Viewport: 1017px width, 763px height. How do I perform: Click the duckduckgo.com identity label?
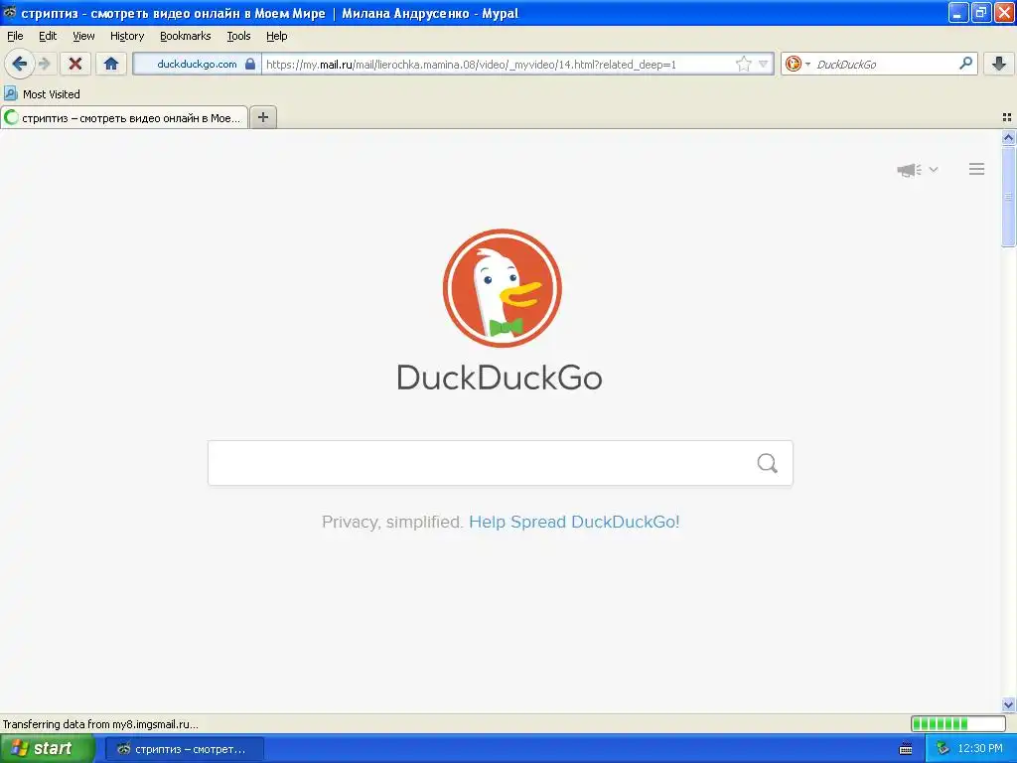[198, 64]
